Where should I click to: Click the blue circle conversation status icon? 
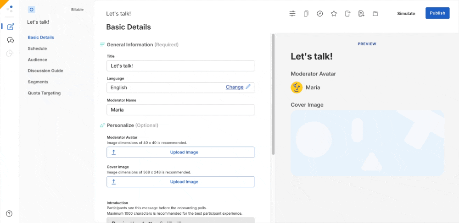[x=32, y=10]
